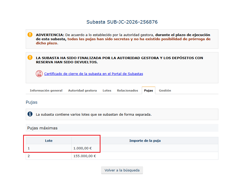Click the text about lots auctioned separately

[94, 115]
